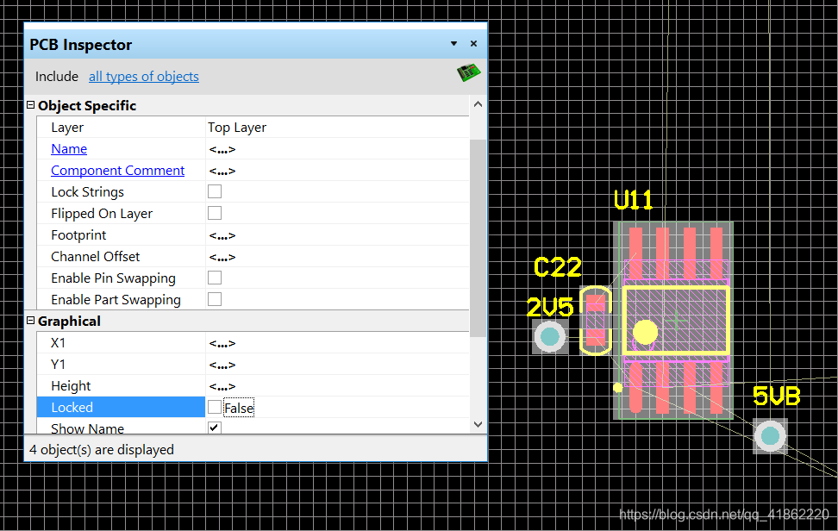Click the Y1 value field
The width and height of the screenshot is (838, 531).
(337, 365)
